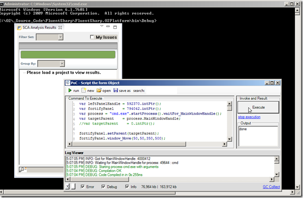This screenshot has height=198, width=303.
Task: Click Log Viewer horizontal scroll left arrow
Action: (x=68, y=179)
